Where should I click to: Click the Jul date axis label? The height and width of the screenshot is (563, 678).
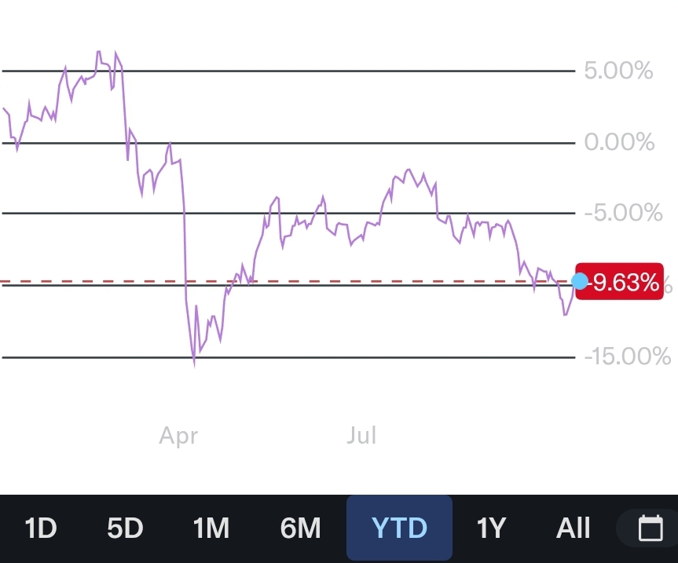coord(361,435)
